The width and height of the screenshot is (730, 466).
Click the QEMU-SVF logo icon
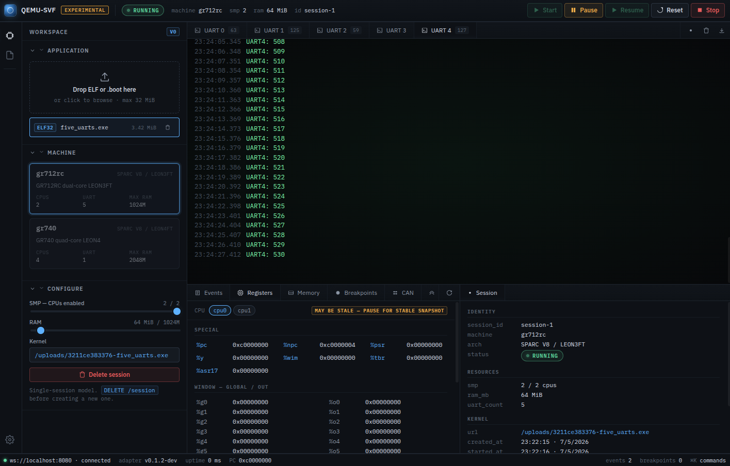(x=10, y=10)
